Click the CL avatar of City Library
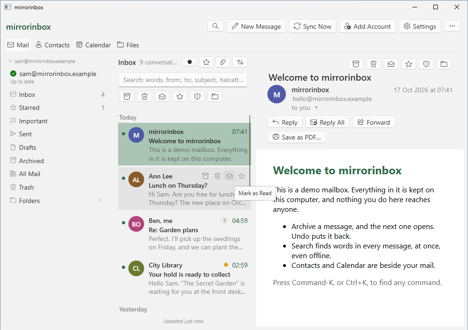Image resolution: width=468 pixels, height=330 pixels. point(136,268)
